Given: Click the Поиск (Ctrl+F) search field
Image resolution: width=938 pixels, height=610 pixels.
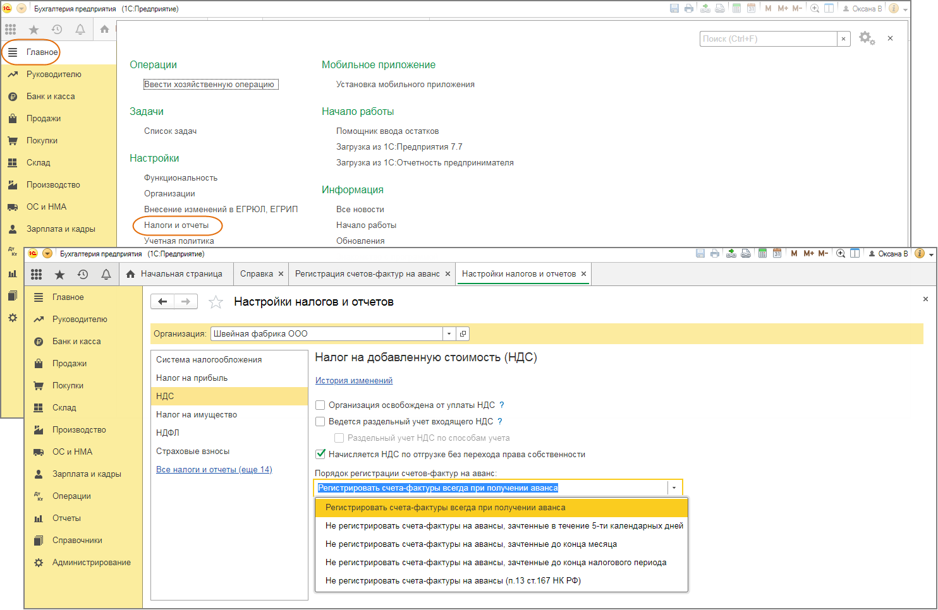Looking at the screenshot, I should coord(769,39).
